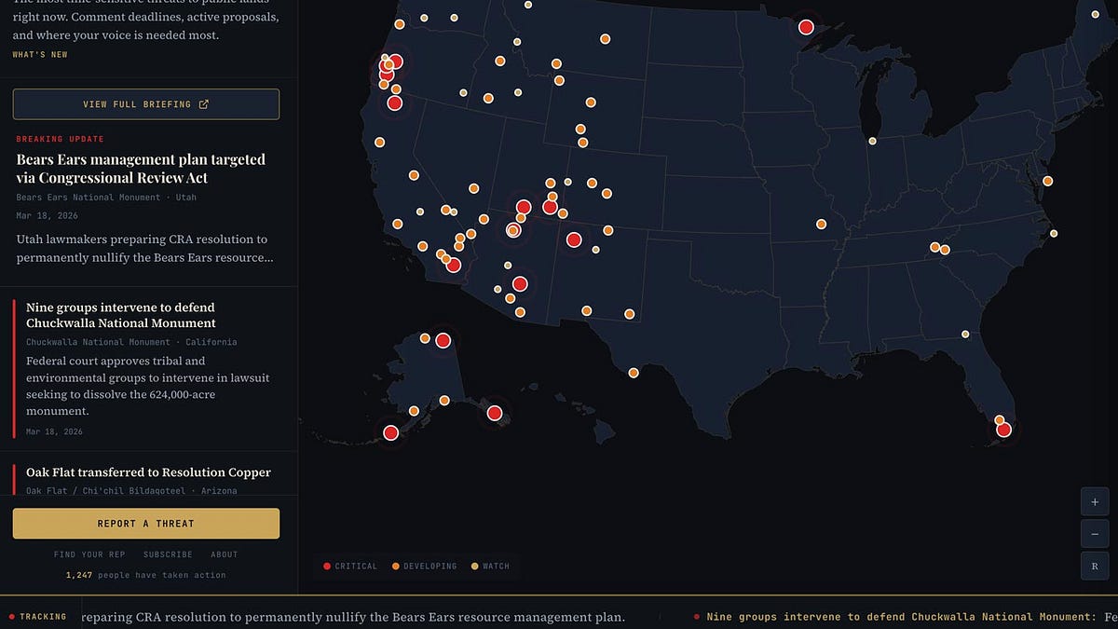This screenshot has width=1118, height=629.
Task: Open Bears Ears management plan headline
Action: tap(141, 169)
